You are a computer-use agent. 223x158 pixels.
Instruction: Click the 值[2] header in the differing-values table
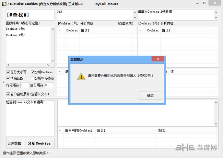(x=186, y=130)
